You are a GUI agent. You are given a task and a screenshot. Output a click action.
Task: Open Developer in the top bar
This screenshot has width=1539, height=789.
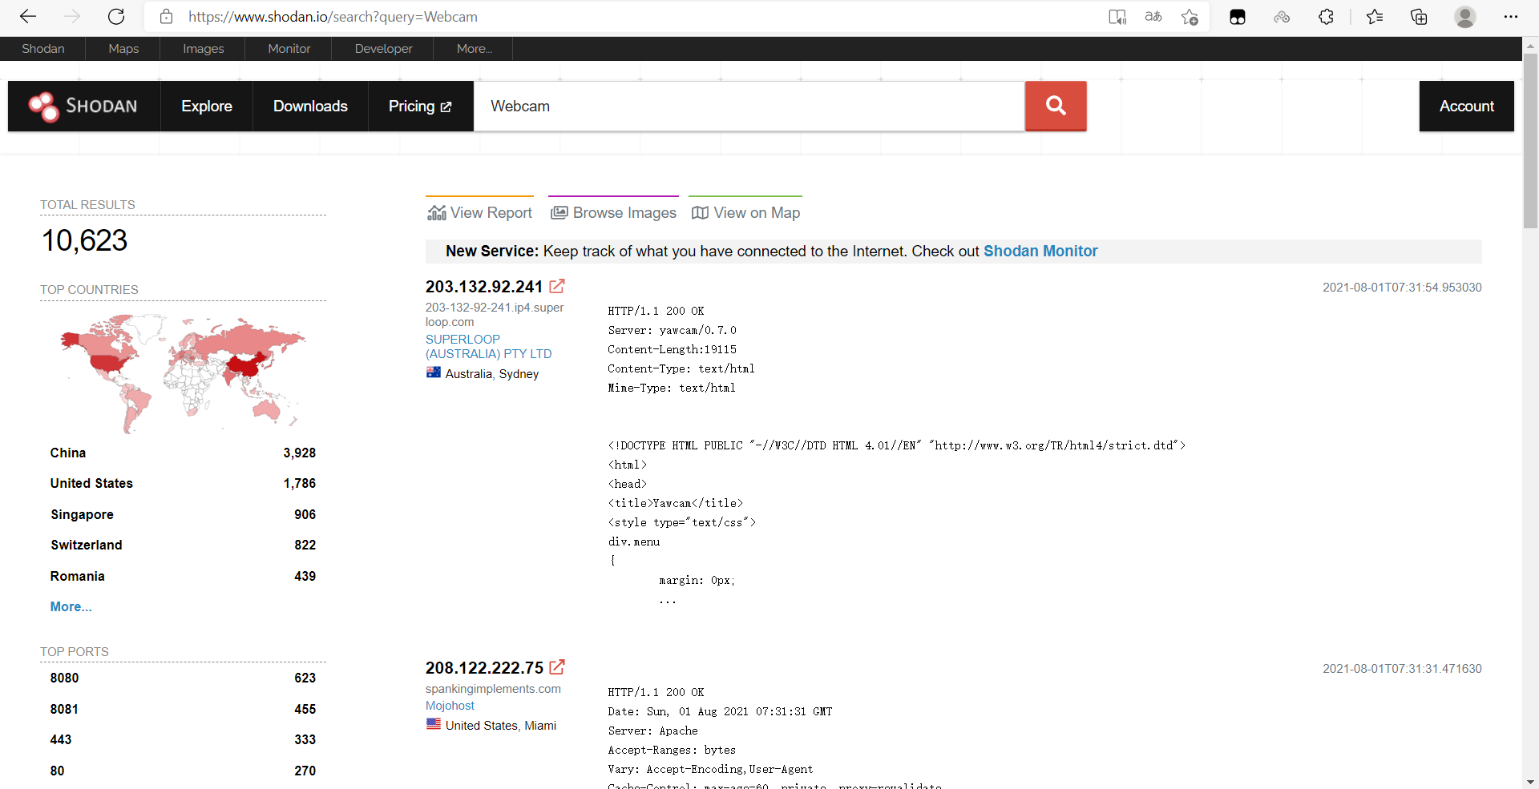[x=384, y=49]
